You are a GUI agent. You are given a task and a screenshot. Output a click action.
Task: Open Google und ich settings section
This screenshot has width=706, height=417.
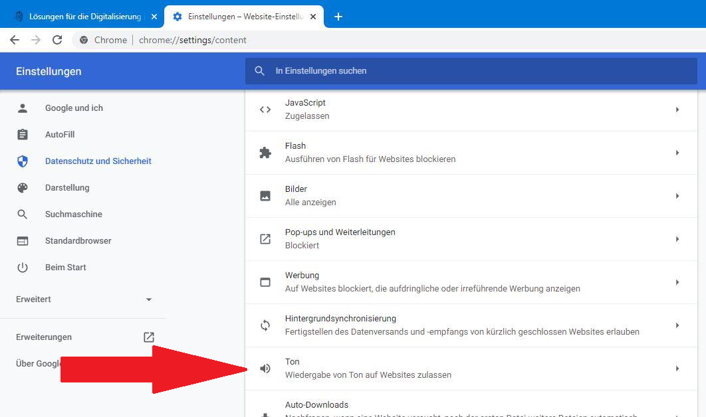pos(74,108)
